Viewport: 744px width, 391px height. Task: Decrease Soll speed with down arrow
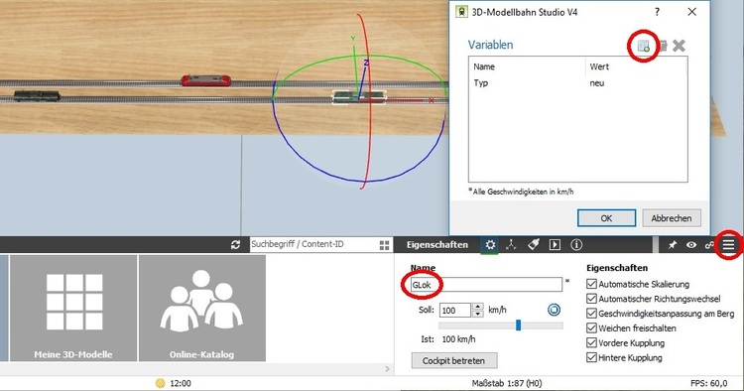[478, 314]
